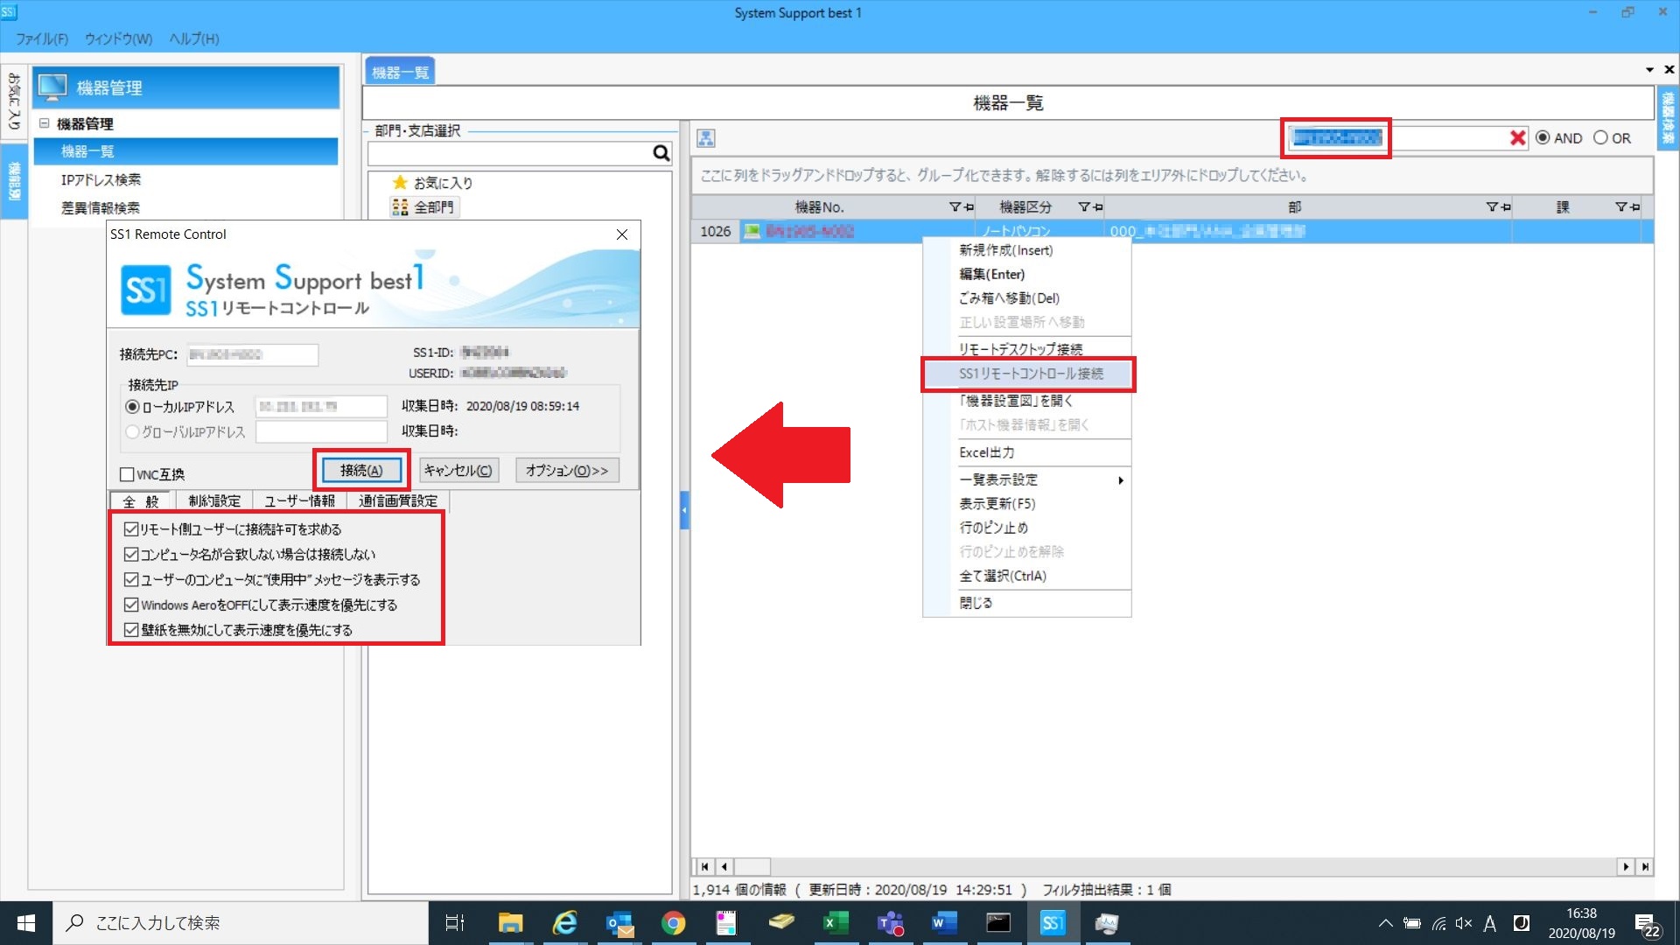Screen dimensions: 1680x945
Task: Click the Windows taskbar search box
Action: click(x=241, y=923)
